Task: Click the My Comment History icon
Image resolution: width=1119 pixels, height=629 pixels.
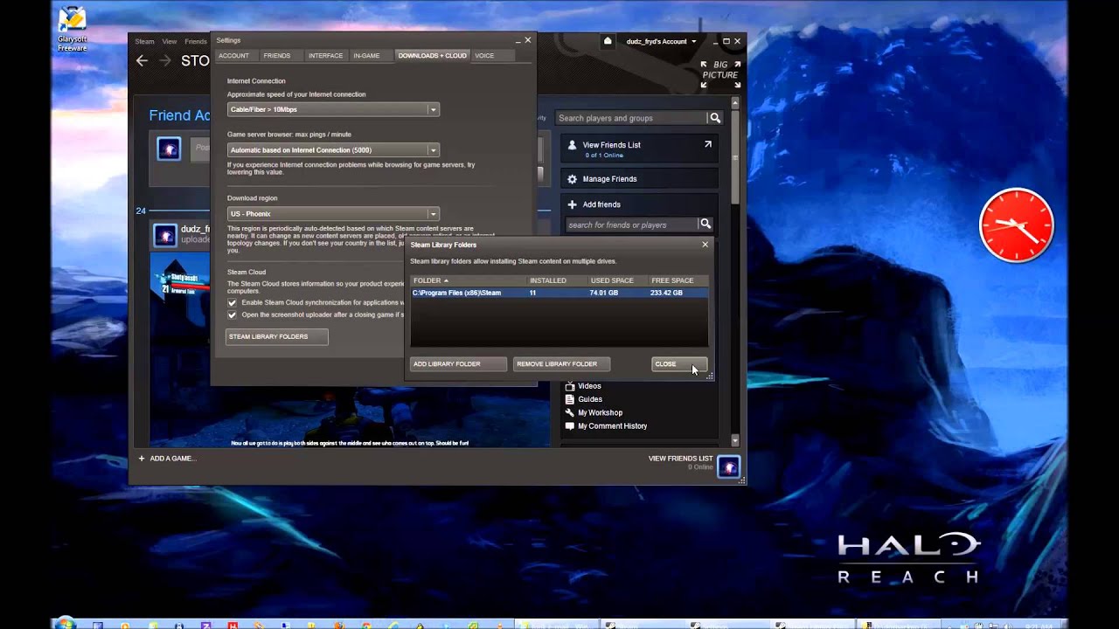Action: point(570,426)
